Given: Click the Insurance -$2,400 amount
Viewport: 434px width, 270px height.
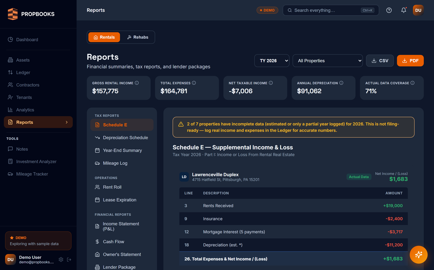Looking at the screenshot, I should click(x=394, y=219).
